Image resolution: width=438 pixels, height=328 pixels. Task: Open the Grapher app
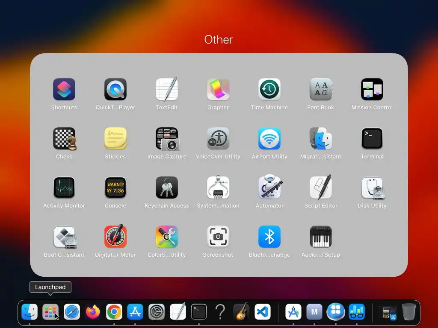(x=218, y=89)
